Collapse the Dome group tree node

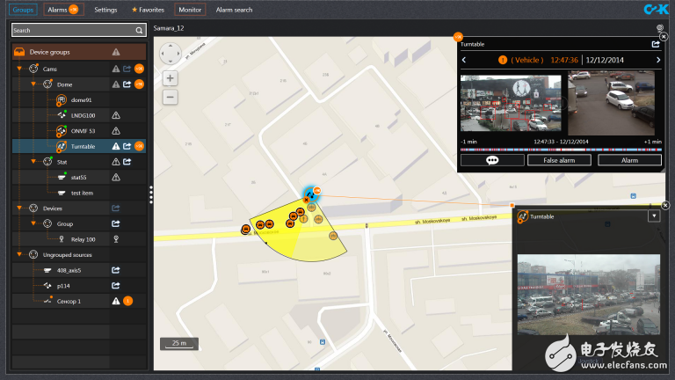(33, 84)
